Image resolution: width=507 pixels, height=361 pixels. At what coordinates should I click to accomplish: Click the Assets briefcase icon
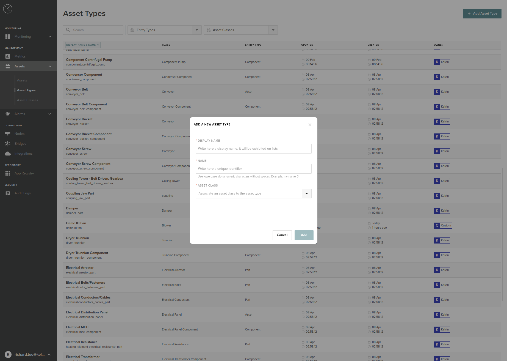tap(7, 66)
